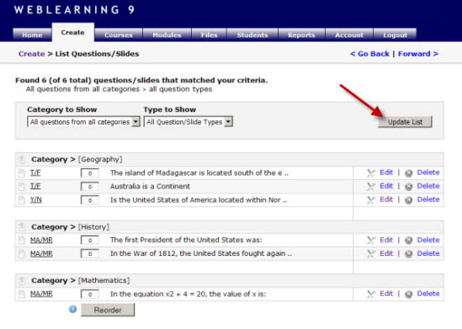Open the MA/MR link for first President question
The image size is (462, 329).
[41, 240]
